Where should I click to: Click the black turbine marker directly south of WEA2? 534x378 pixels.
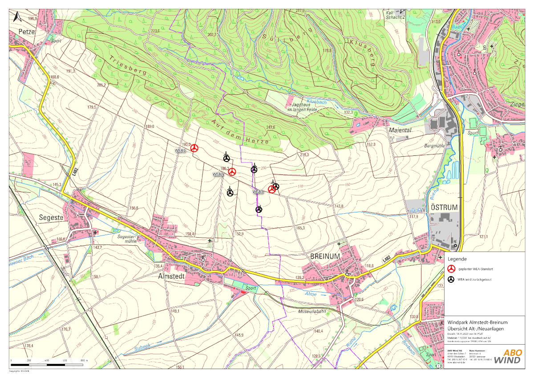pos(230,193)
